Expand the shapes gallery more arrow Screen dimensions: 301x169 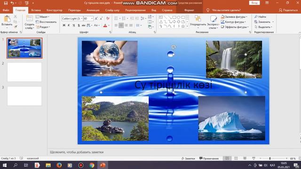[187, 27]
